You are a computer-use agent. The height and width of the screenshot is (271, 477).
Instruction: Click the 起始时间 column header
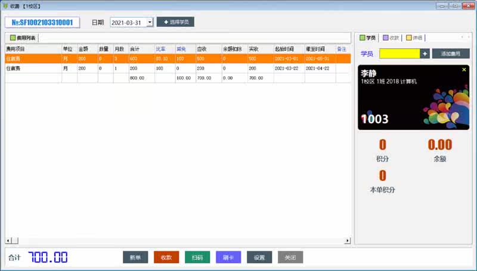[289, 49]
